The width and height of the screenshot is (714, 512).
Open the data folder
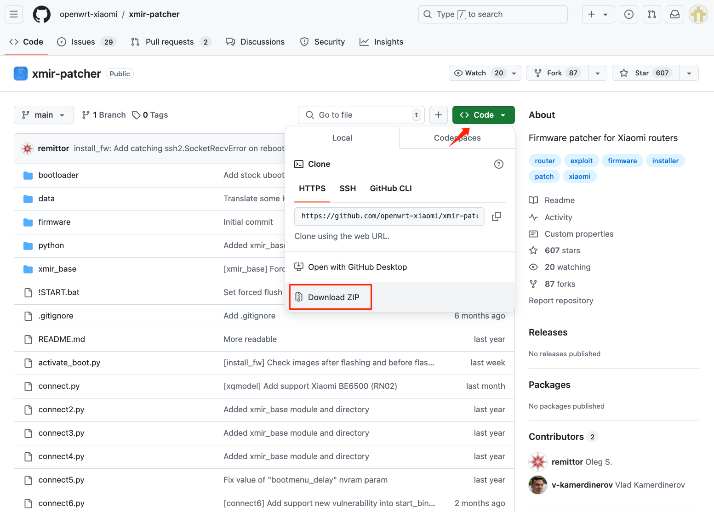click(46, 199)
